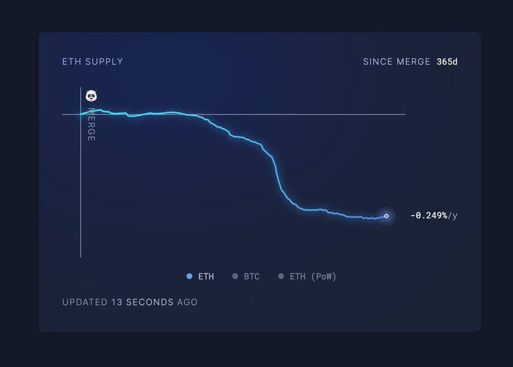Viewport: 513px width, 367px height.
Task: Click the UPDATED 13 SECONDS AGO status text
Action: coord(129,302)
